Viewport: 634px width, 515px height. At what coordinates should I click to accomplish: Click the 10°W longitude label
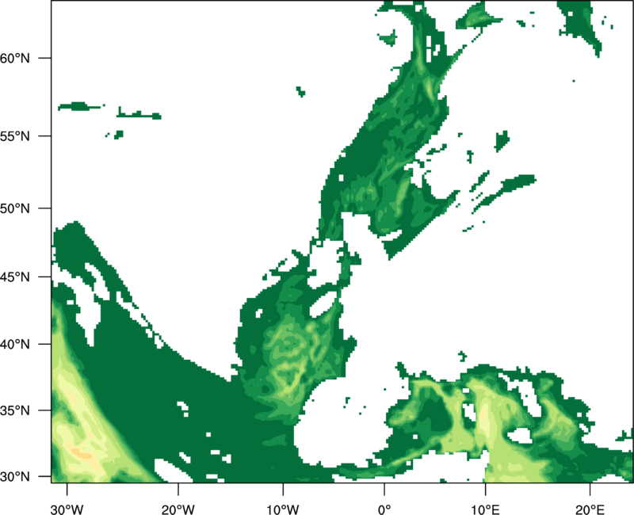(283, 509)
